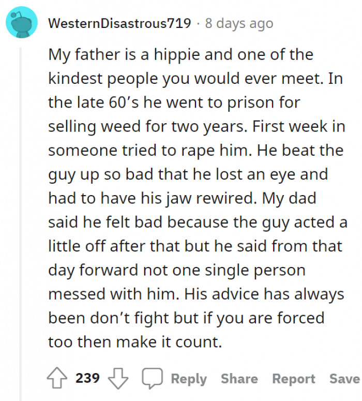This screenshot has width=362, height=401.
Task: Report this comment
Action: pos(294,379)
